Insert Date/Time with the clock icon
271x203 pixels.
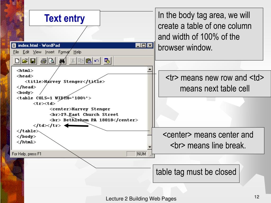click(107, 61)
